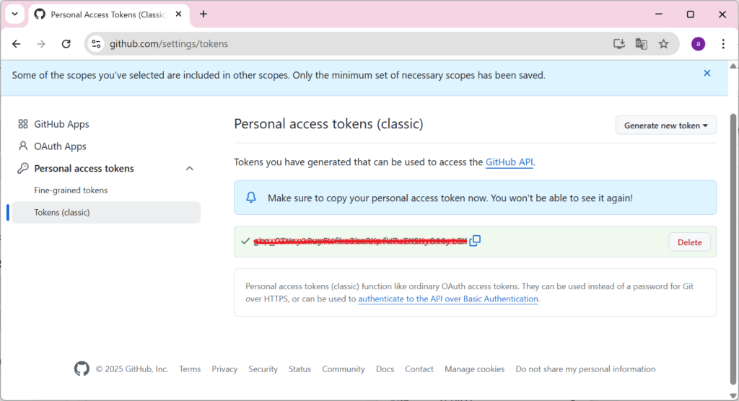This screenshot has width=739, height=401.
Task: Open the GitHub API link
Action: pos(509,162)
